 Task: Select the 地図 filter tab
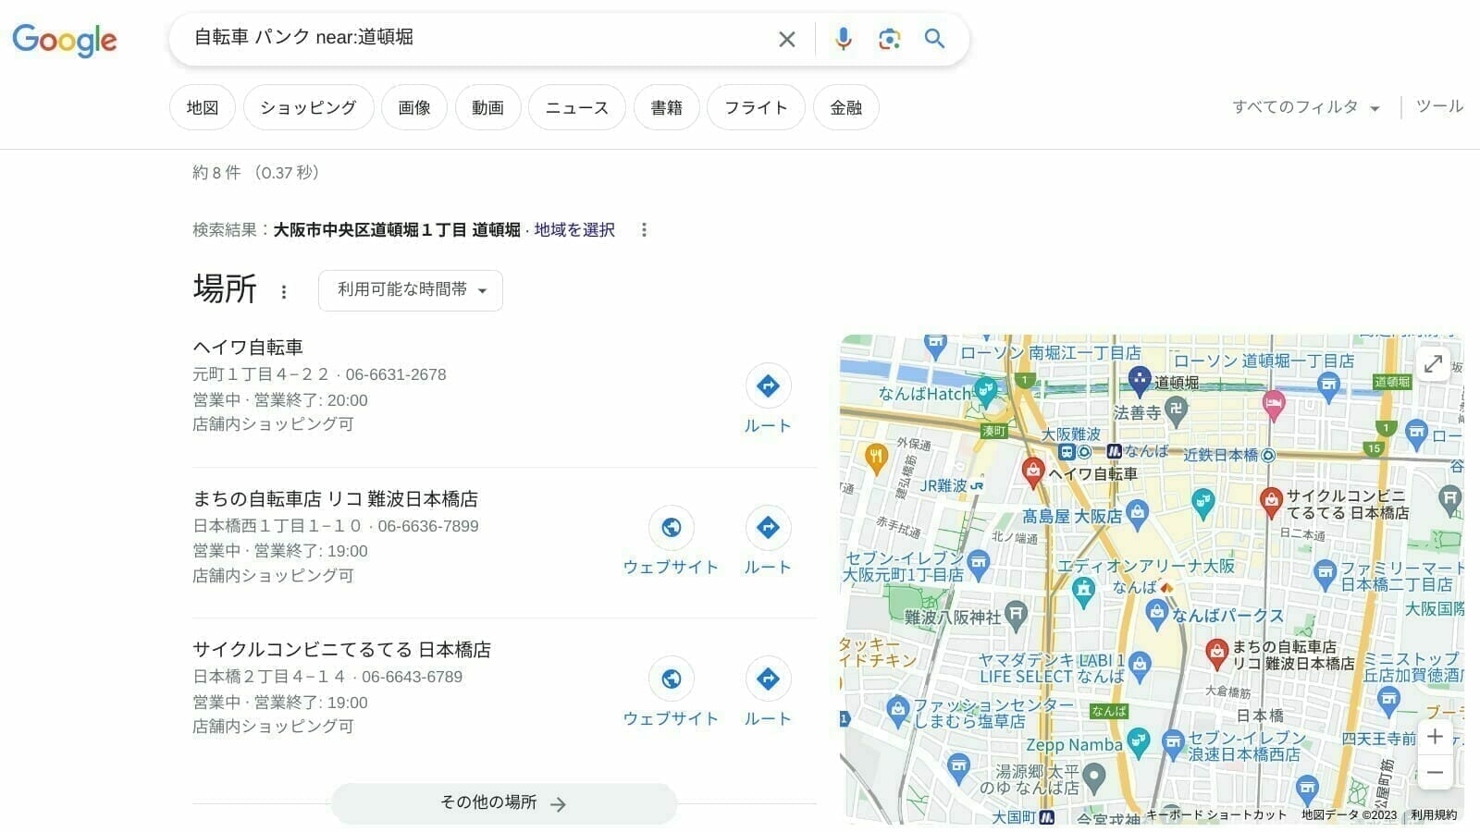(x=203, y=107)
